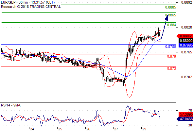Click the 0.884 green level label
This screenshot has height=131, width=193.
pyautogui.click(x=171, y=25)
